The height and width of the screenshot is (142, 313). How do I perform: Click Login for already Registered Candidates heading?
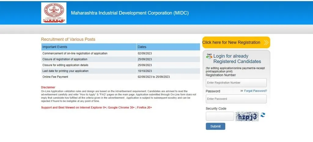(237, 58)
